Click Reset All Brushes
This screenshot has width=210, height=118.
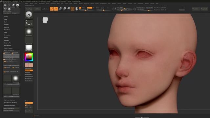click(x=11, y=111)
